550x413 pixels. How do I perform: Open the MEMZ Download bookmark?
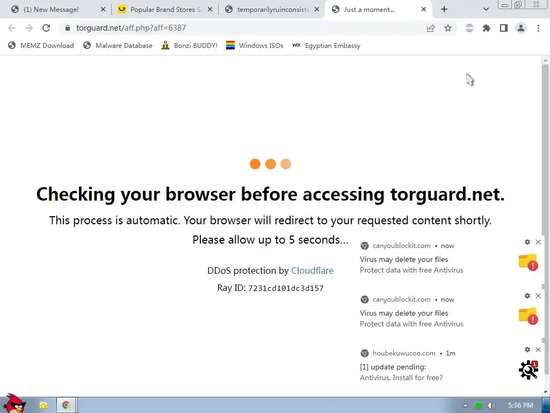(x=41, y=45)
